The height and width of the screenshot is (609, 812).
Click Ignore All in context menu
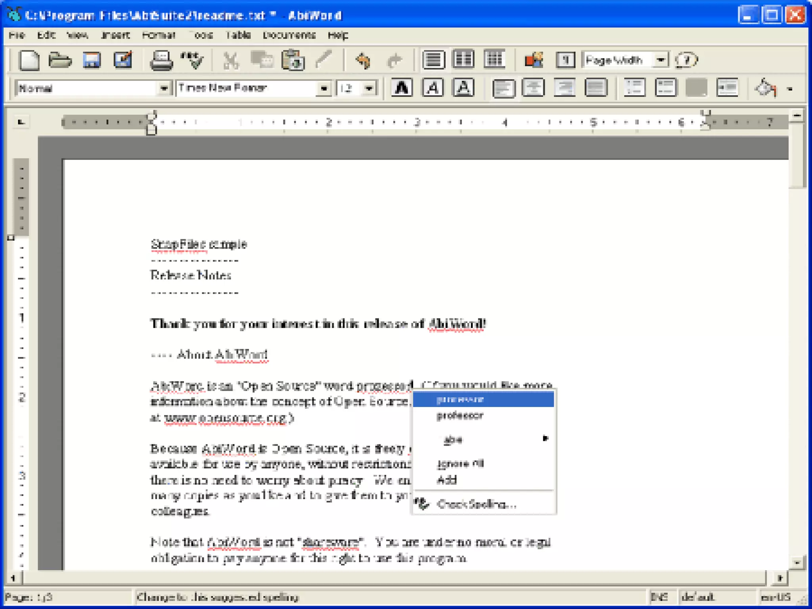[x=460, y=463]
